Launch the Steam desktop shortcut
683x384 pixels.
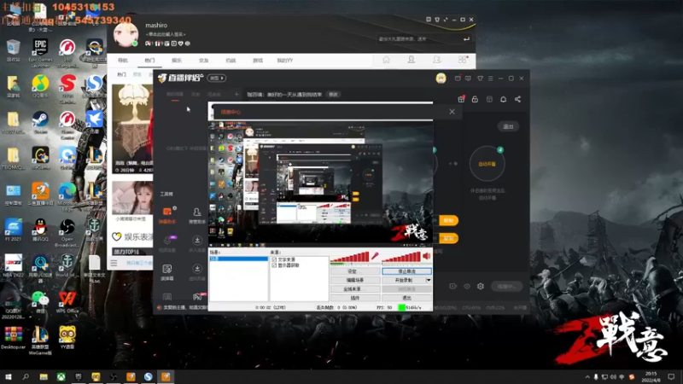pos(40,123)
